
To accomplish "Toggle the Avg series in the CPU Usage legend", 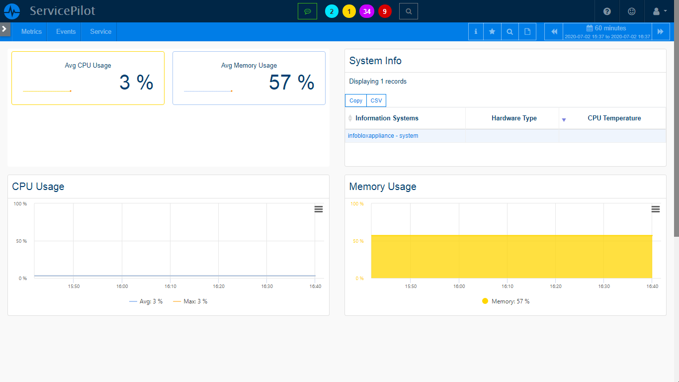I will tap(146, 301).
